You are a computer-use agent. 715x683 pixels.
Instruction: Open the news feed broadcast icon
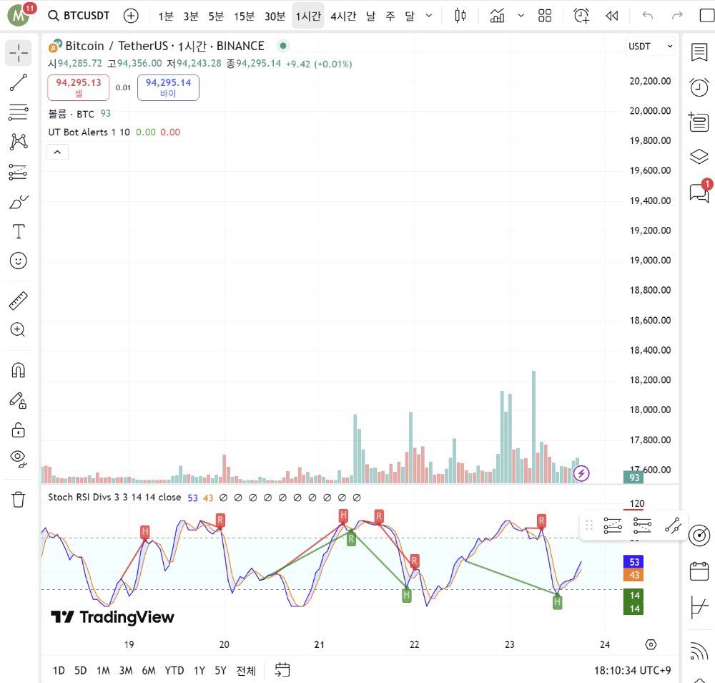[x=699, y=651]
